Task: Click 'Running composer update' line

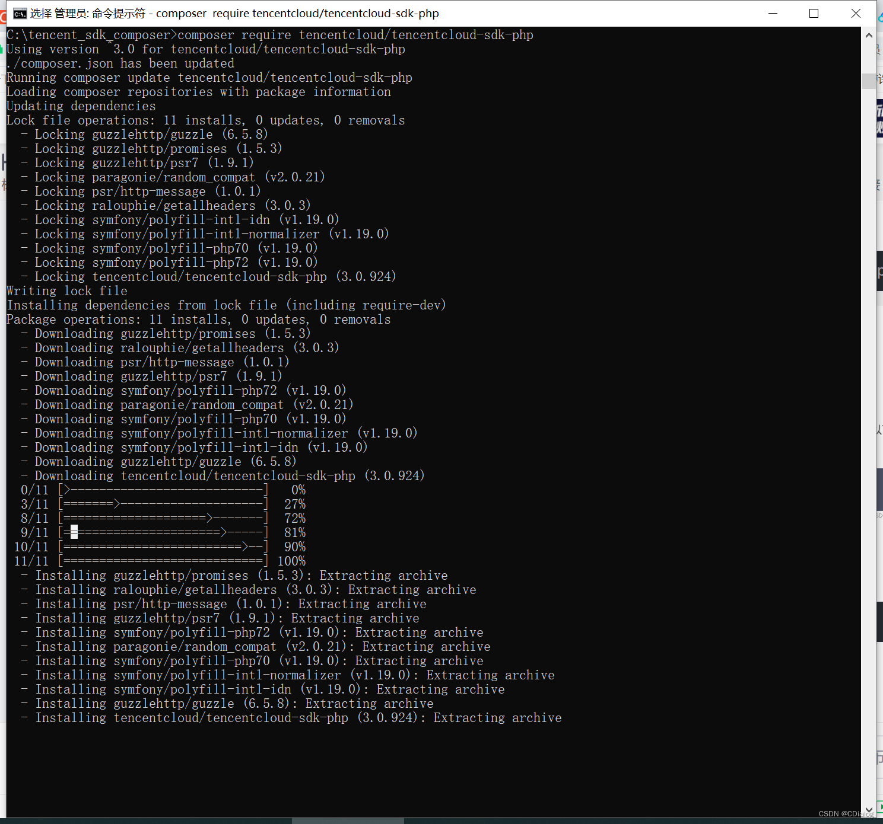Action: tap(209, 78)
